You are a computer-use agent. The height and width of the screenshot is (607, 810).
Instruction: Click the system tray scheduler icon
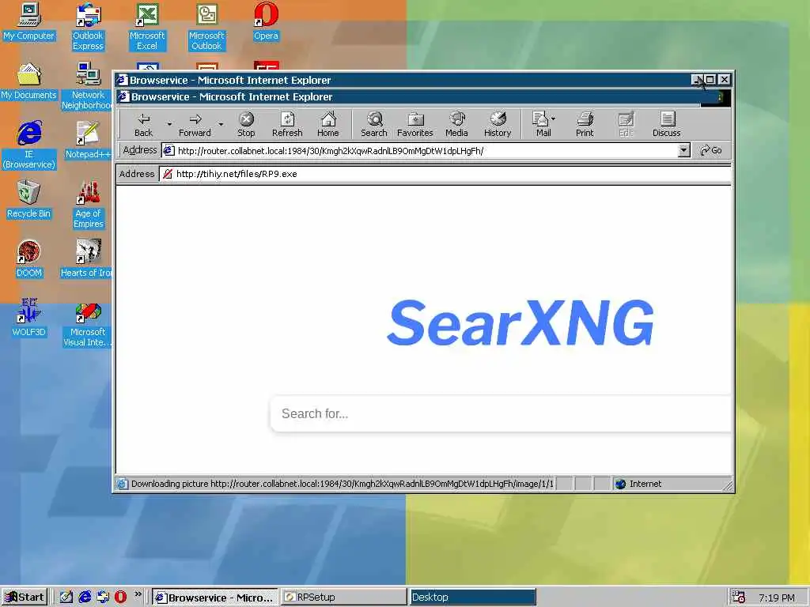pyautogui.click(x=739, y=598)
